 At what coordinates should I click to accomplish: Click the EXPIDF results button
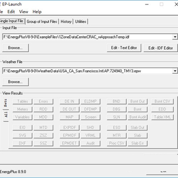pos(70,128)
